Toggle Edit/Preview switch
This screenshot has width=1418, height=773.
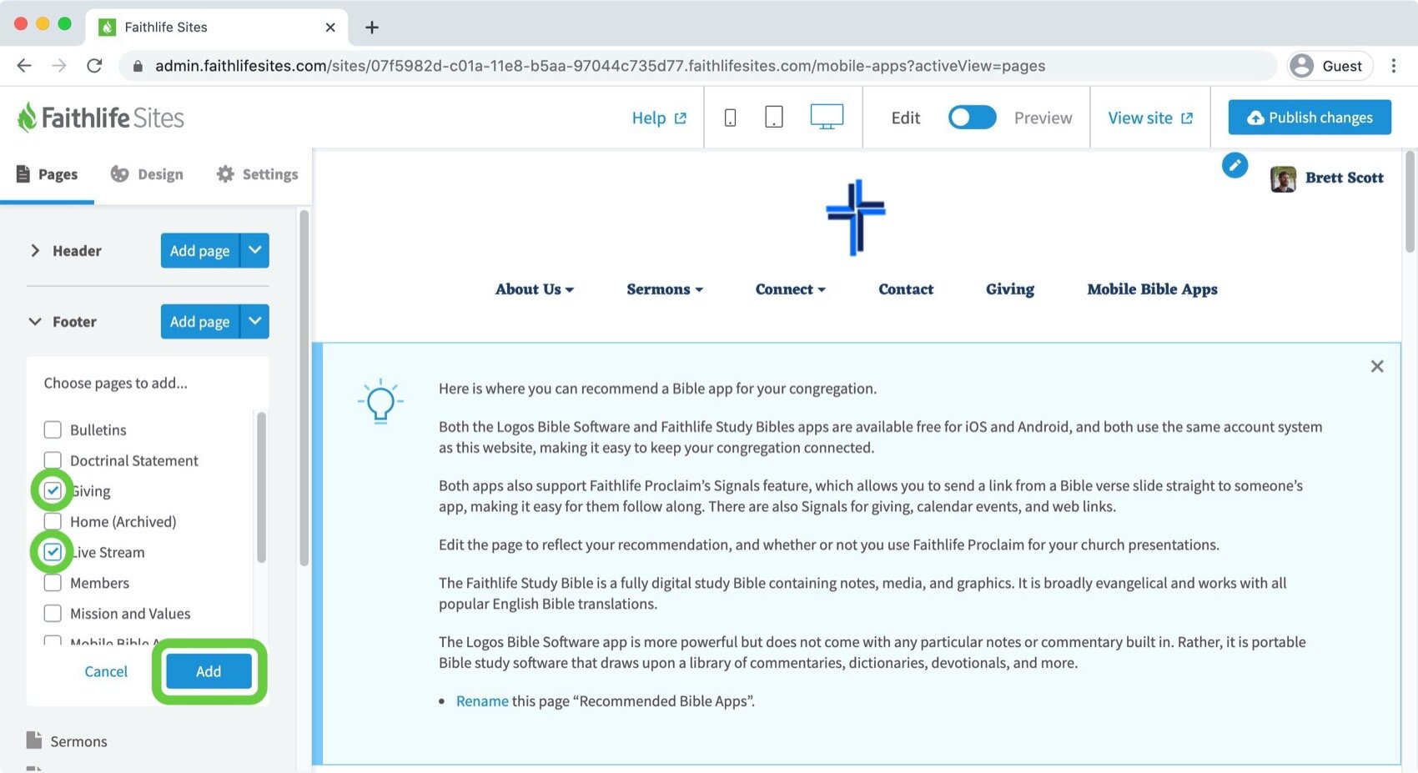(972, 118)
